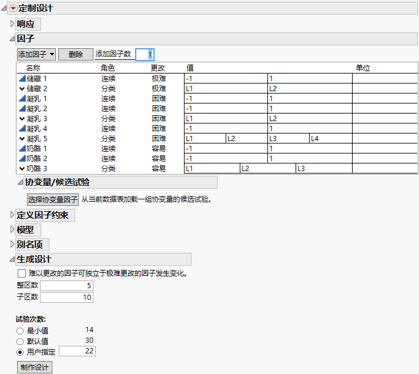Select the factor name 储藏 1

click(x=36, y=79)
